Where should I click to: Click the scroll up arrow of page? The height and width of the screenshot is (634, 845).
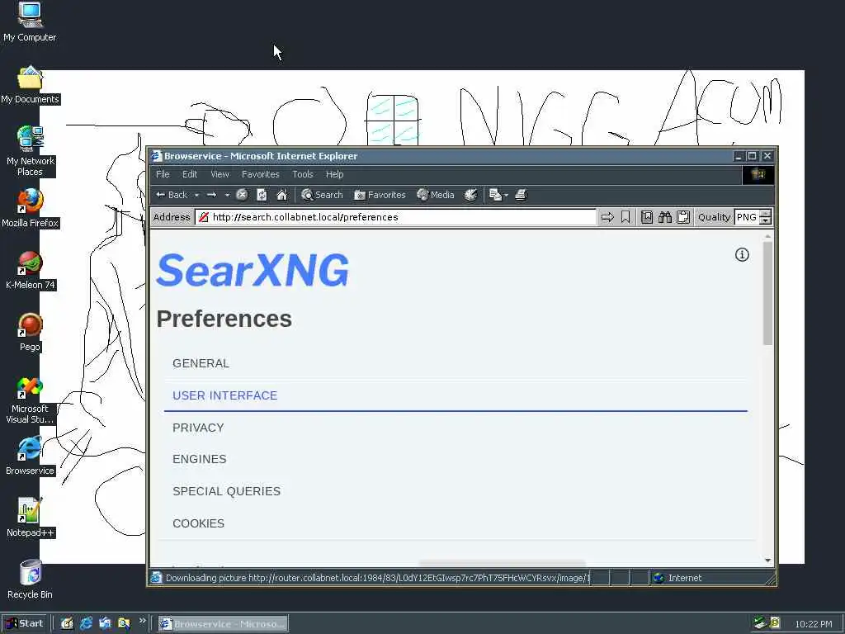click(768, 236)
